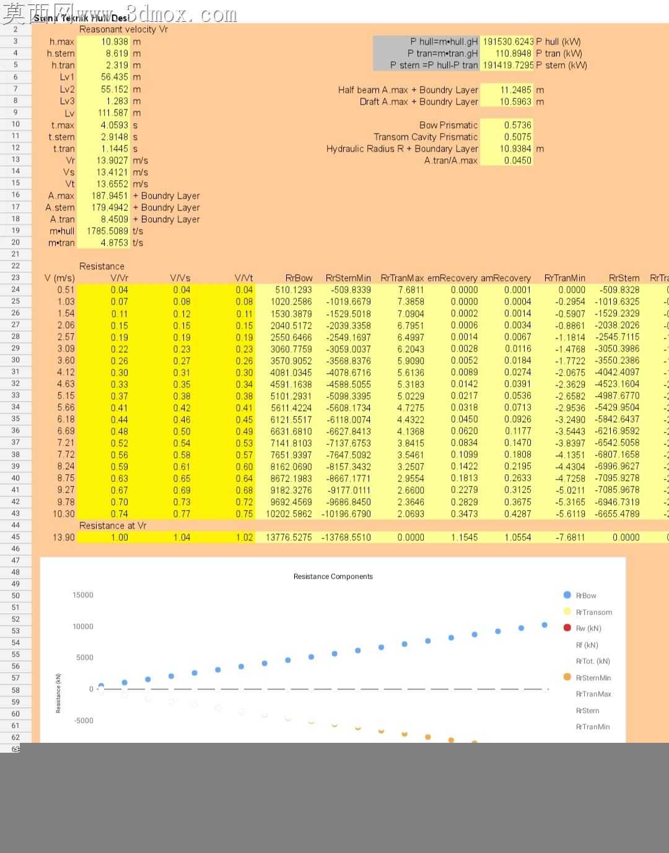Select the draft value 10.5963
This screenshot has width=669, height=853.
click(x=516, y=102)
